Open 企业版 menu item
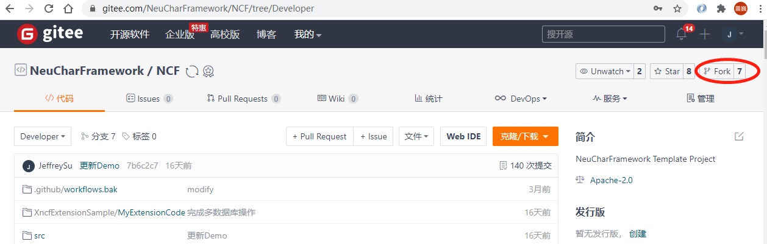767x244 pixels. click(180, 35)
